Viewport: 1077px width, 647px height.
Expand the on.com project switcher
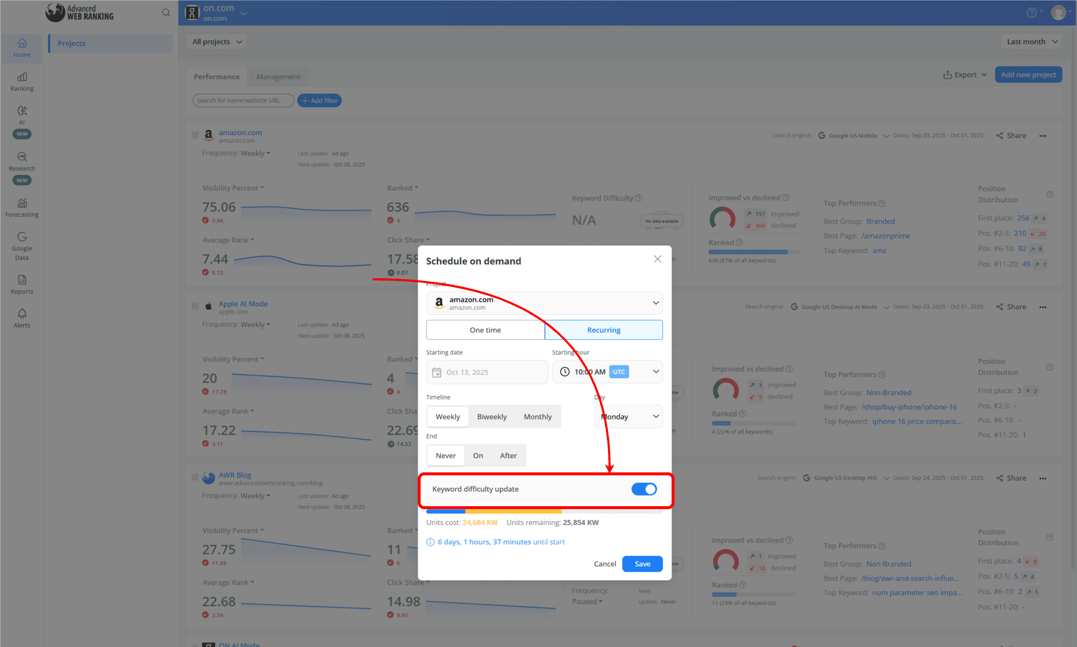pos(243,14)
